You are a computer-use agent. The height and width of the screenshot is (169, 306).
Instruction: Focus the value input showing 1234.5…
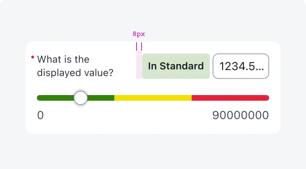[241, 66]
